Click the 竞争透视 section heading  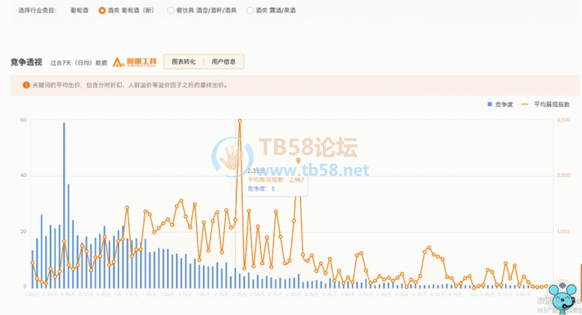(26, 62)
